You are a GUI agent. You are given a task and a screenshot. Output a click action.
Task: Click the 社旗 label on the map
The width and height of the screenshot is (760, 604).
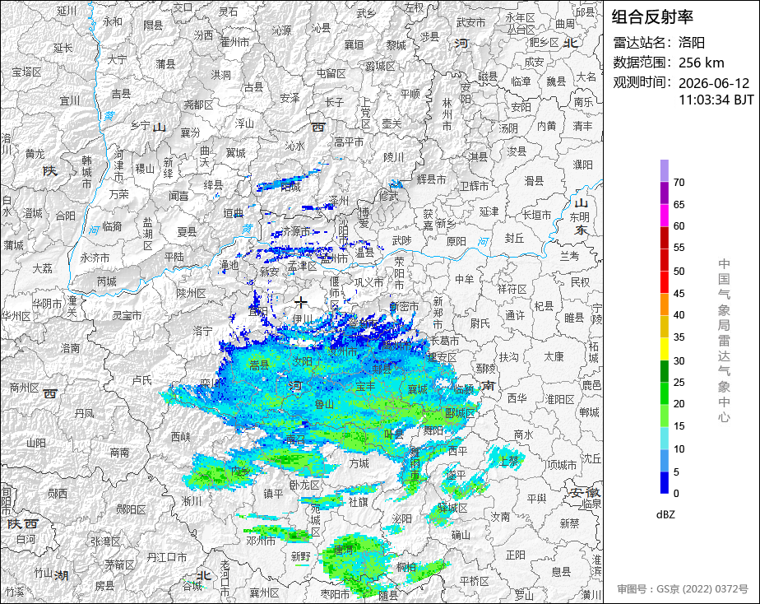pos(358,502)
